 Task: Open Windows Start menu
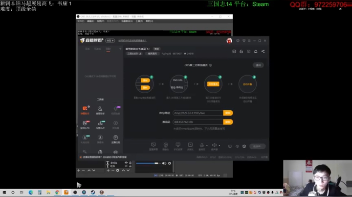(4, 192)
